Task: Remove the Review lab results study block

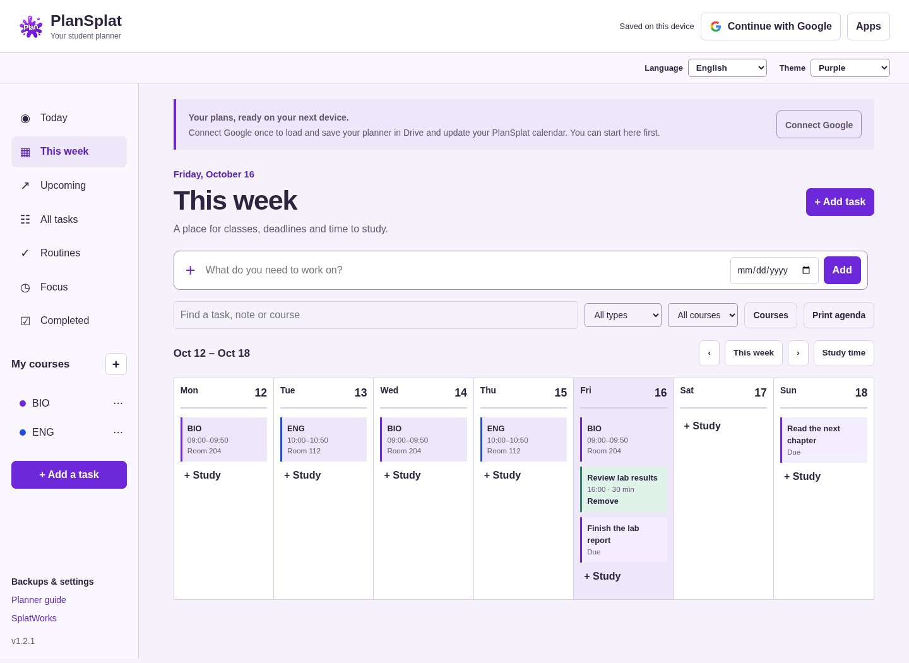Action: (603, 501)
